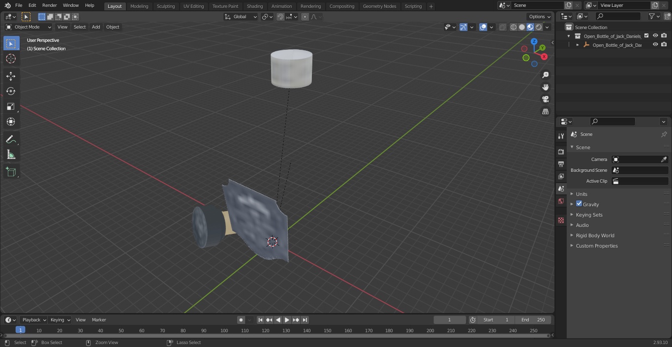Open the Output properties tab

tap(561, 164)
